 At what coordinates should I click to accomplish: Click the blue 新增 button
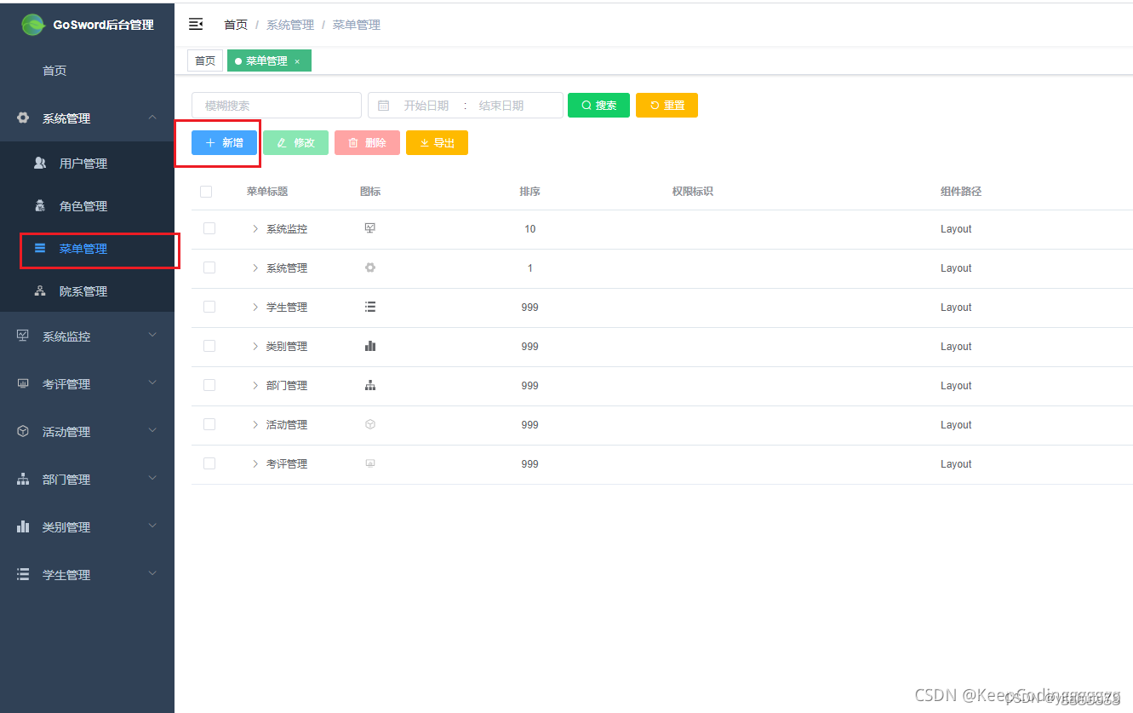(x=224, y=142)
